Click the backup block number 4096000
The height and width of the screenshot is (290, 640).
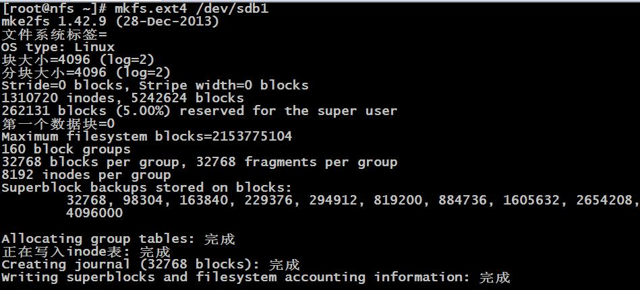(x=94, y=213)
